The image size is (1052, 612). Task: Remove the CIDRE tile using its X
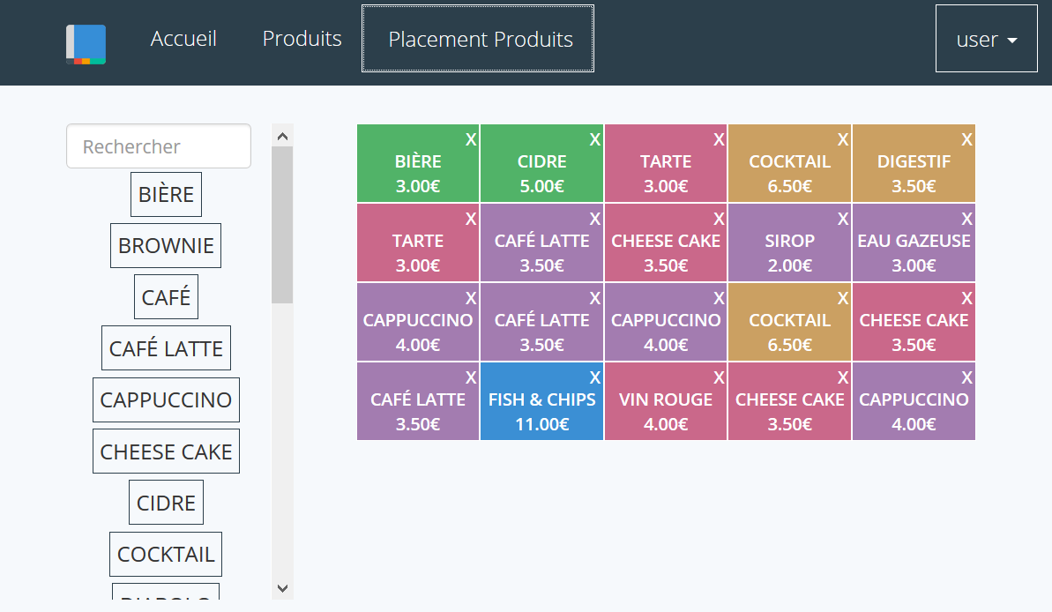(x=595, y=139)
